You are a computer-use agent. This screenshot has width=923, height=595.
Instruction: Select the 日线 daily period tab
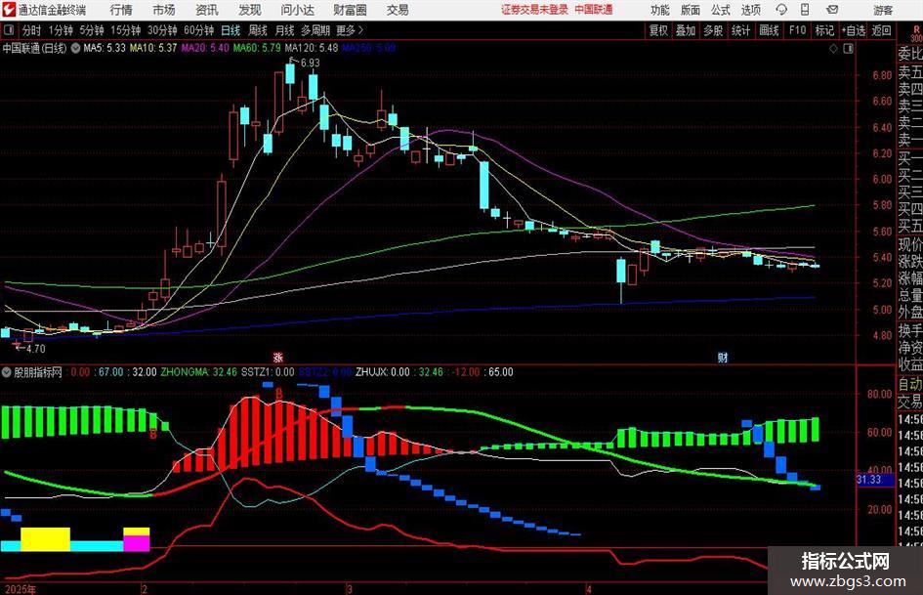tap(231, 30)
